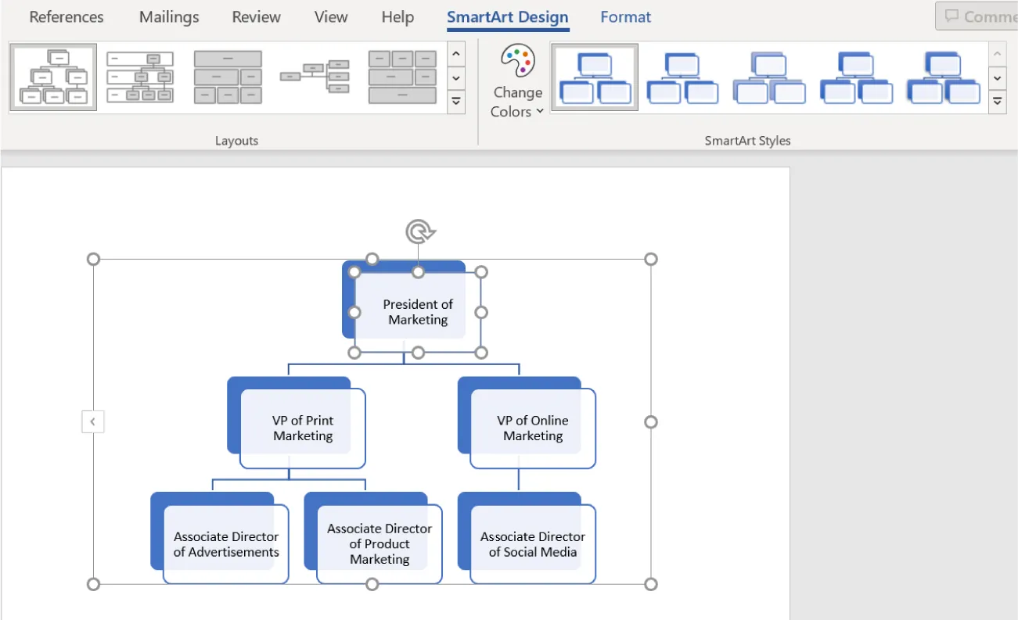
Task: Apply the last visible SmartArt style
Action: tap(942, 76)
